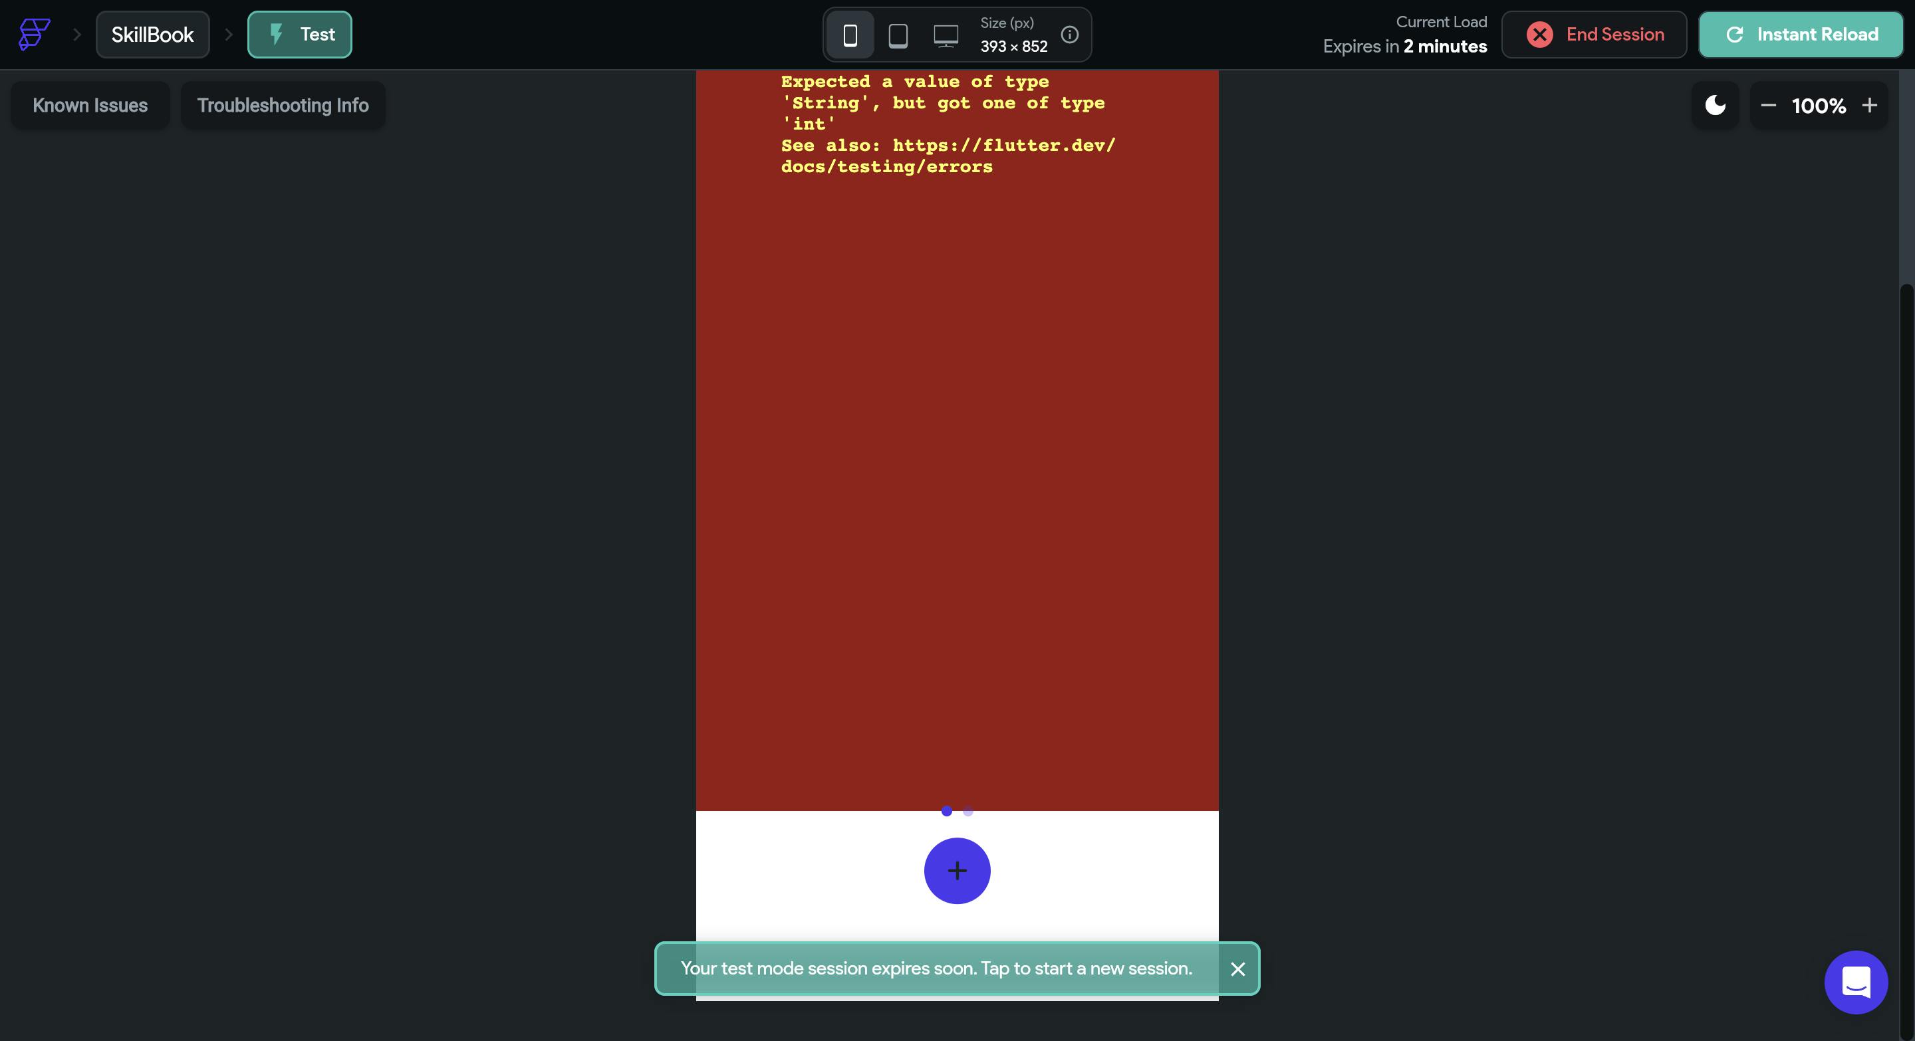Open Known Issues
Viewport: 1915px width, 1041px height.
click(x=90, y=106)
